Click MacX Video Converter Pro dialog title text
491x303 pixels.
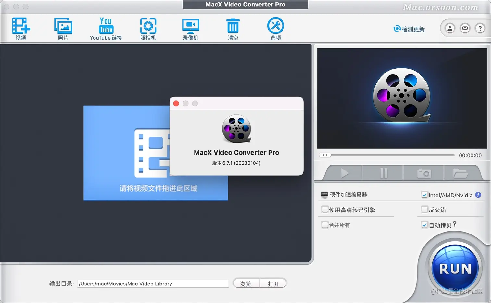236,152
